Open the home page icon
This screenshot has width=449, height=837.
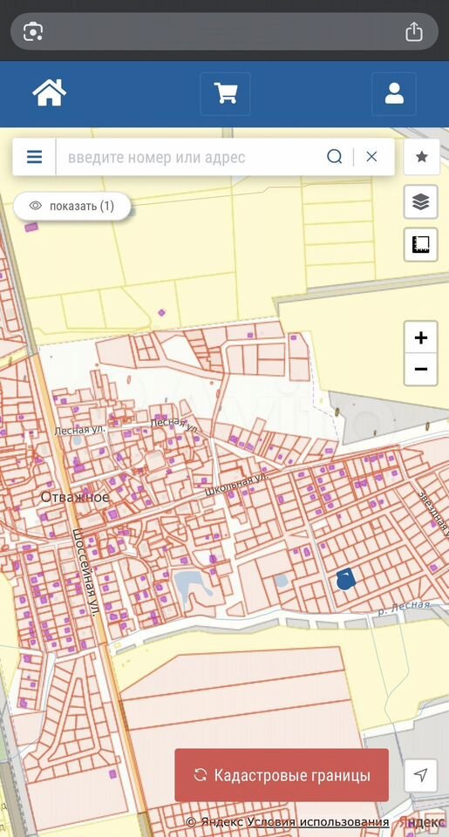point(49,93)
